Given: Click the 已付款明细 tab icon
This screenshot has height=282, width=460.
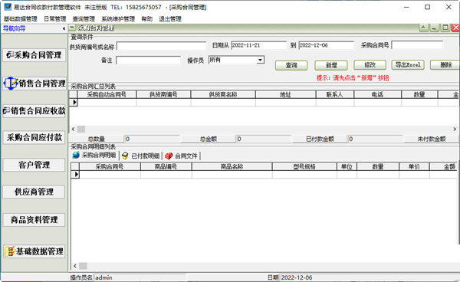Looking at the screenshot, I should 125,156.
